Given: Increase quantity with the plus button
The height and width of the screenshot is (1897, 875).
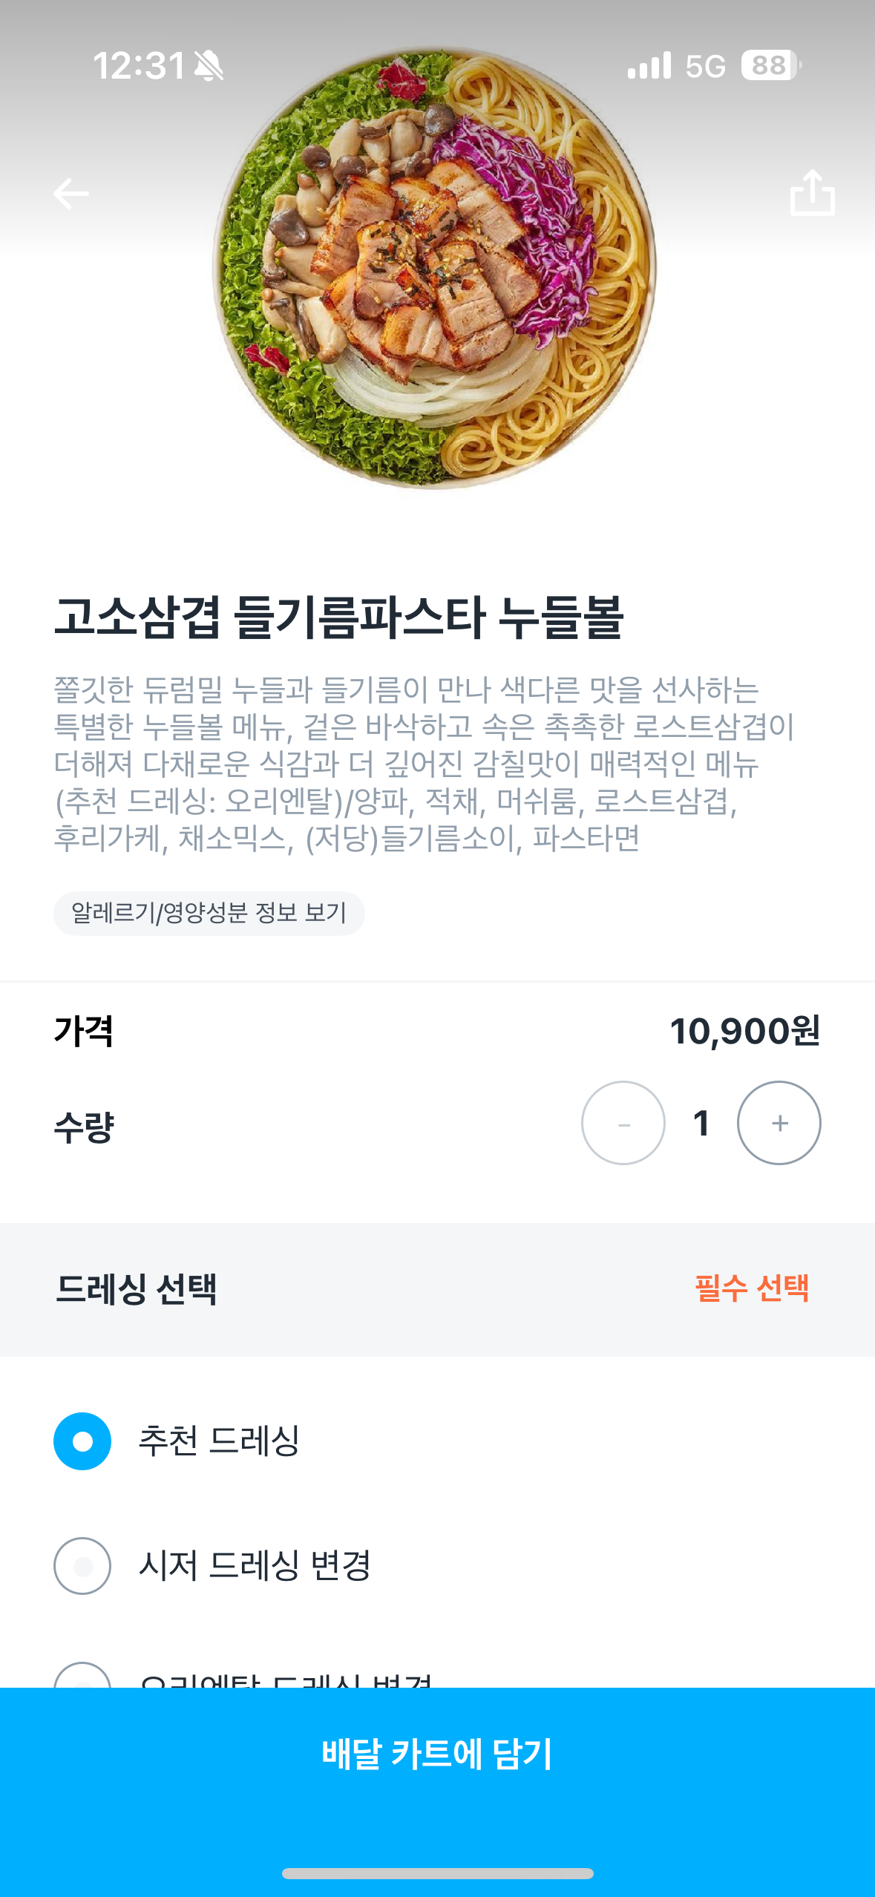Looking at the screenshot, I should tap(779, 1123).
